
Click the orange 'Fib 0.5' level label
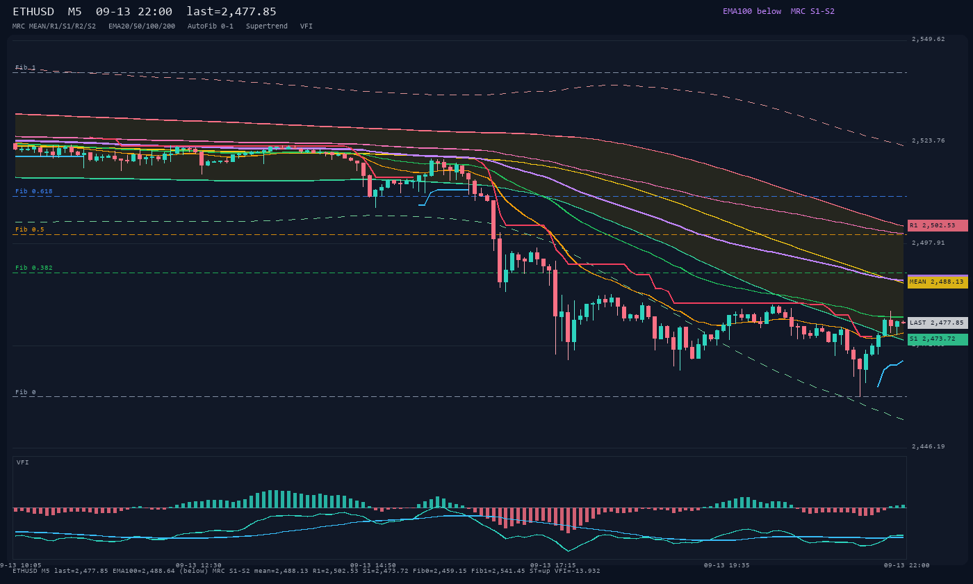point(30,229)
